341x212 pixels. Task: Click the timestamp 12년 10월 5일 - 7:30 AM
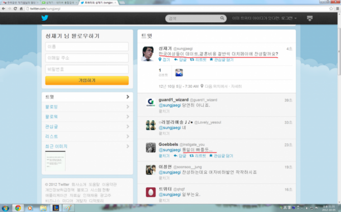pos(179,87)
